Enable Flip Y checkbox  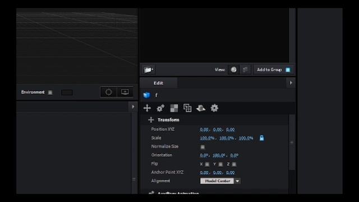[x=220, y=164]
